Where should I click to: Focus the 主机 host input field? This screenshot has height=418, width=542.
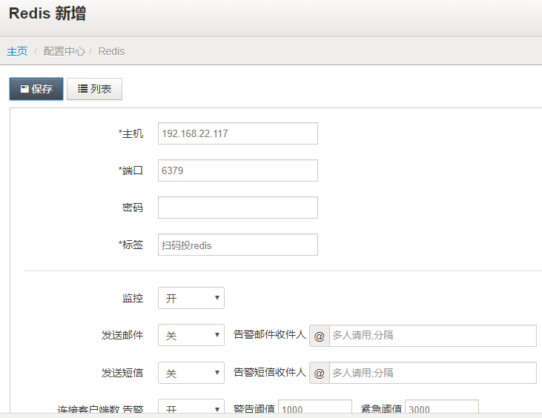[x=238, y=133]
